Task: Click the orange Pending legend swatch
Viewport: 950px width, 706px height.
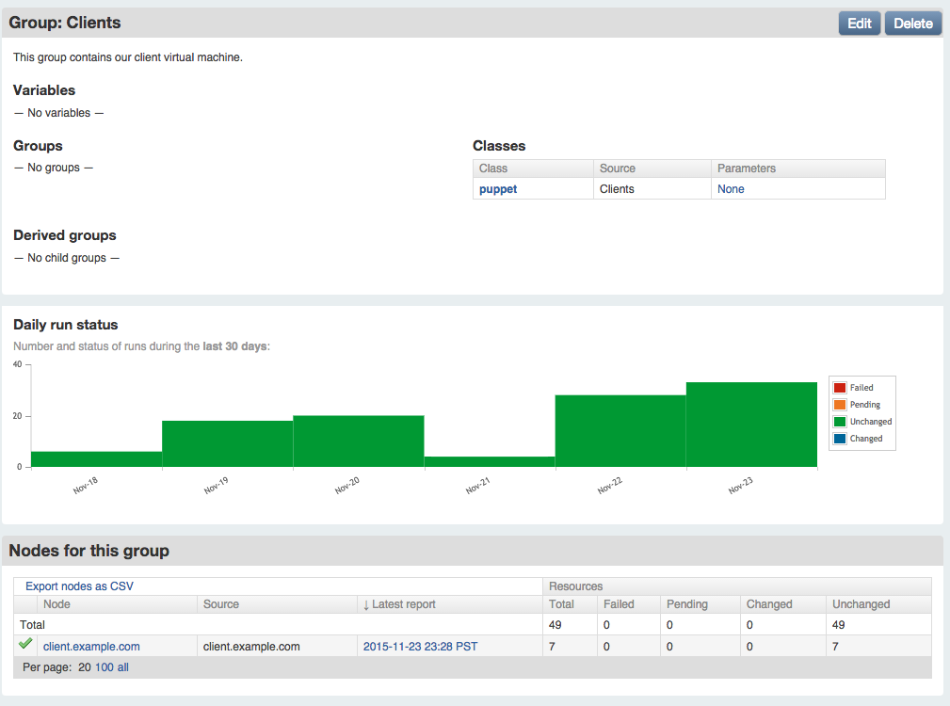Action: pyautogui.click(x=840, y=405)
